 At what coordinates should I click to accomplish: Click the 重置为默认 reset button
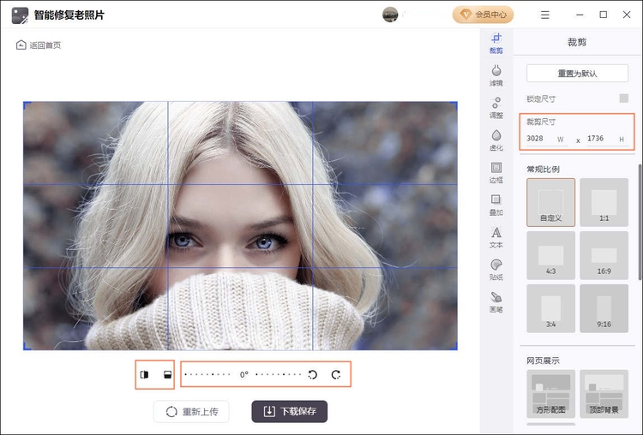click(x=577, y=74)
